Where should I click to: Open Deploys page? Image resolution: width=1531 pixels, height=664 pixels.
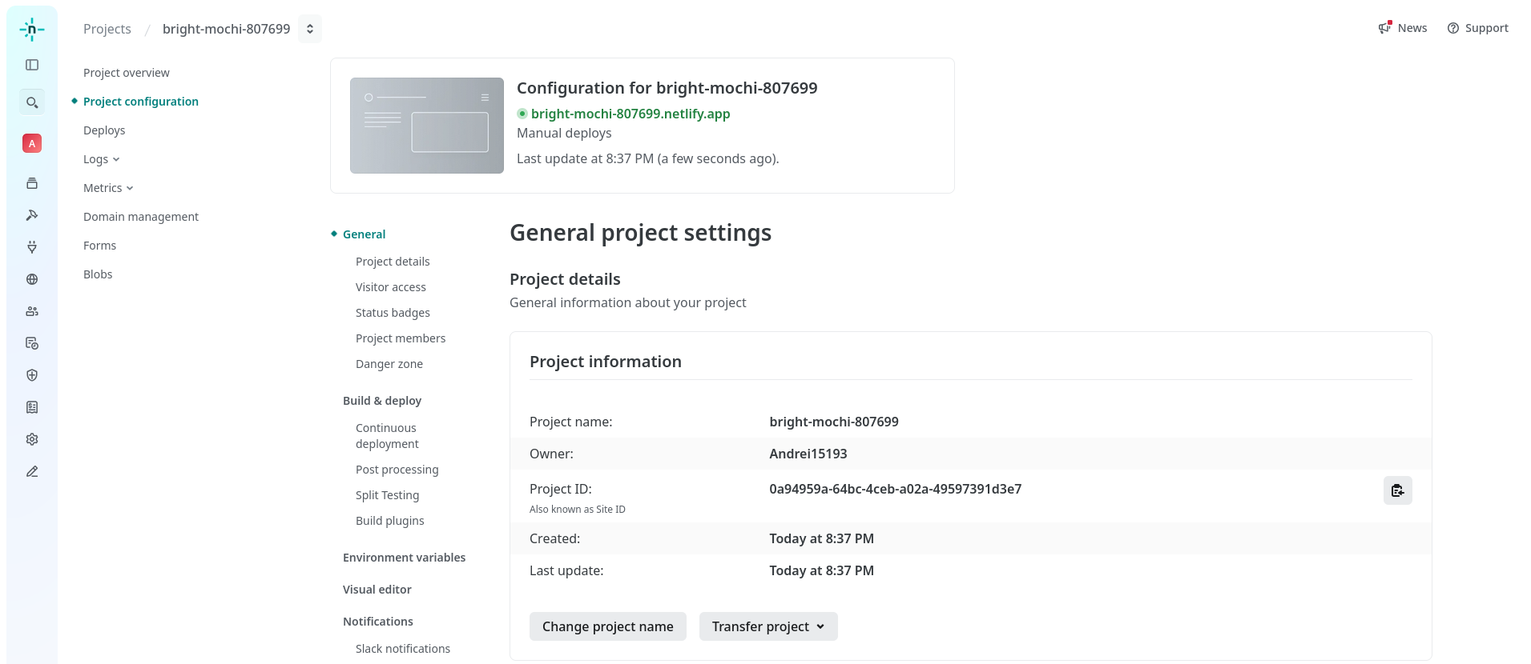pos(104,130)
